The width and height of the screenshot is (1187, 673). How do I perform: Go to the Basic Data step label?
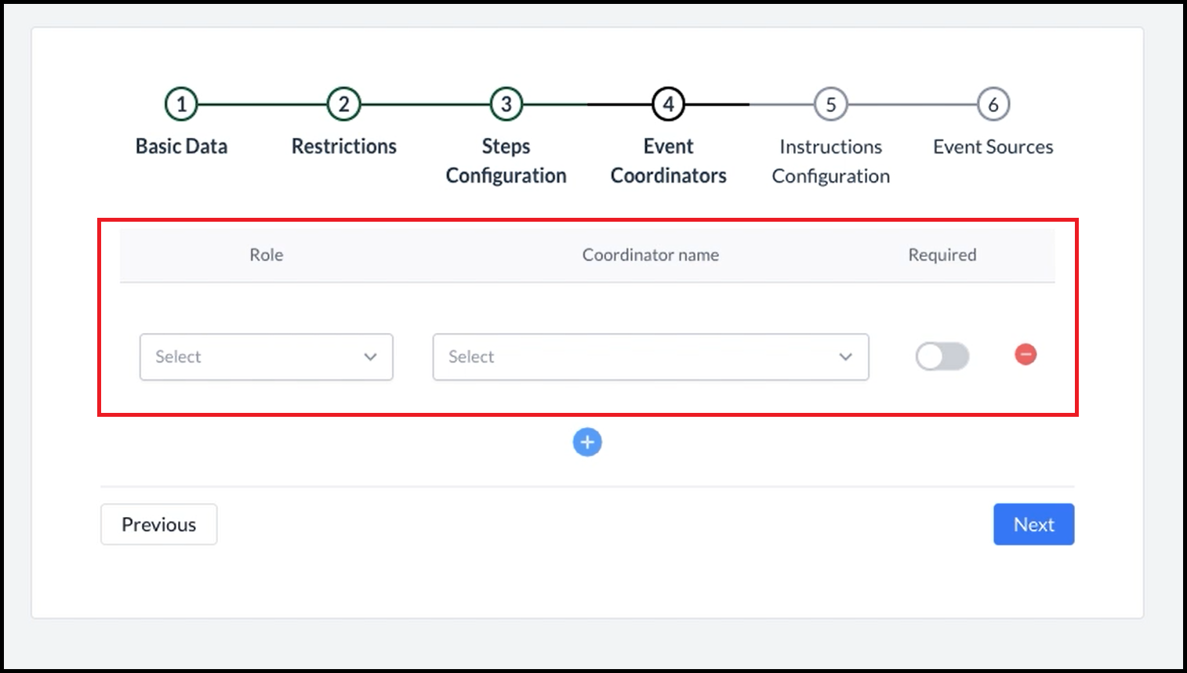(x=181, y=147)
